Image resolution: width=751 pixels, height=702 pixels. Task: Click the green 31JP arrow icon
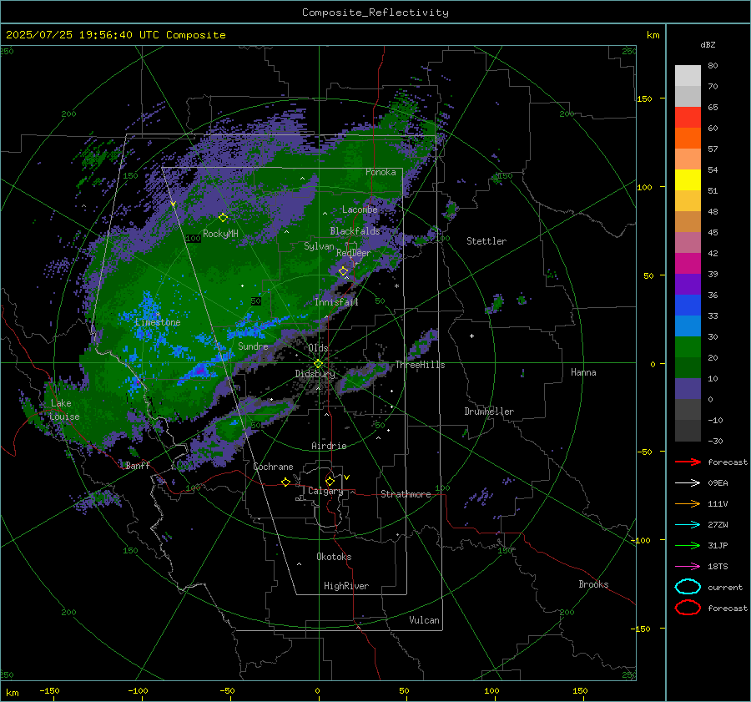[x=688, y=545]
